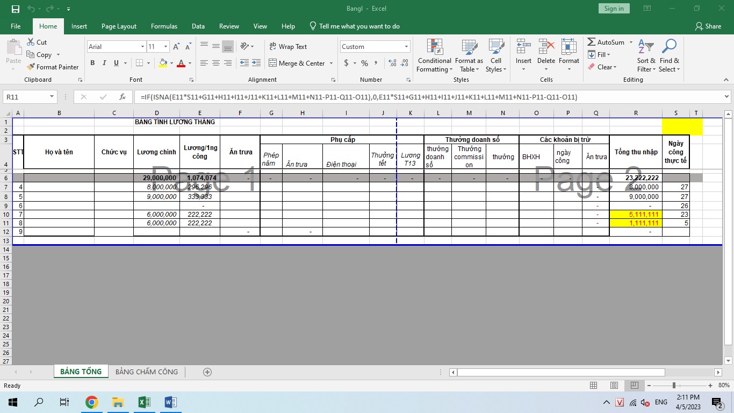
Task: Open Conditional Formatting options
Action: (434, 56)
